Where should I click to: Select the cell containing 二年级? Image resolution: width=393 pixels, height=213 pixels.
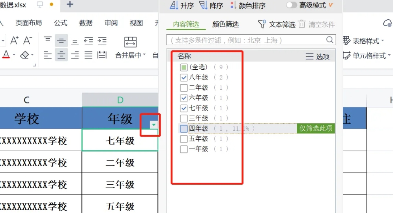click(x=120, y=162)
